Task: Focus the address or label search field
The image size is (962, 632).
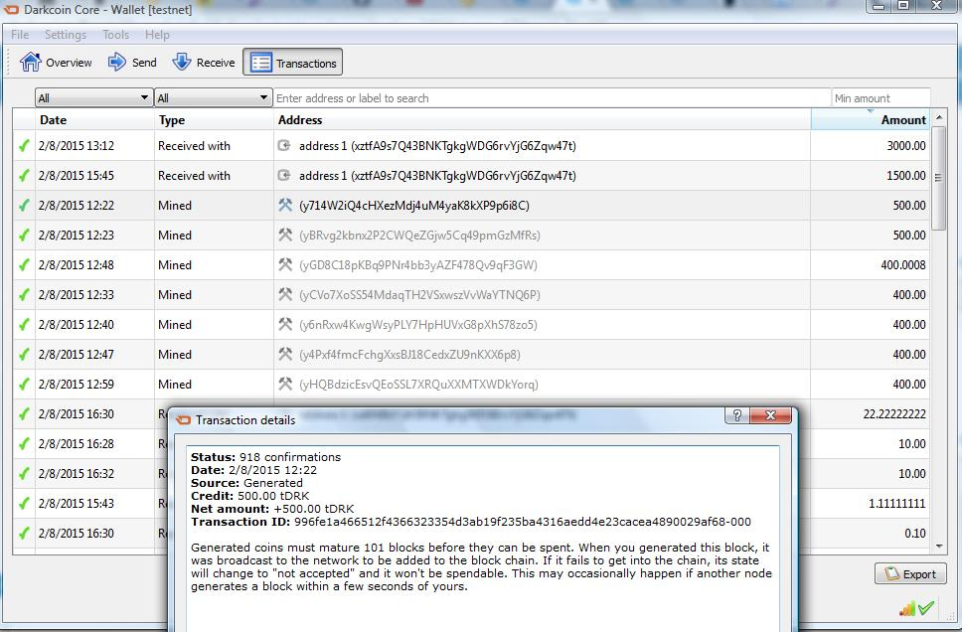Action: click(x=551, y=98)
